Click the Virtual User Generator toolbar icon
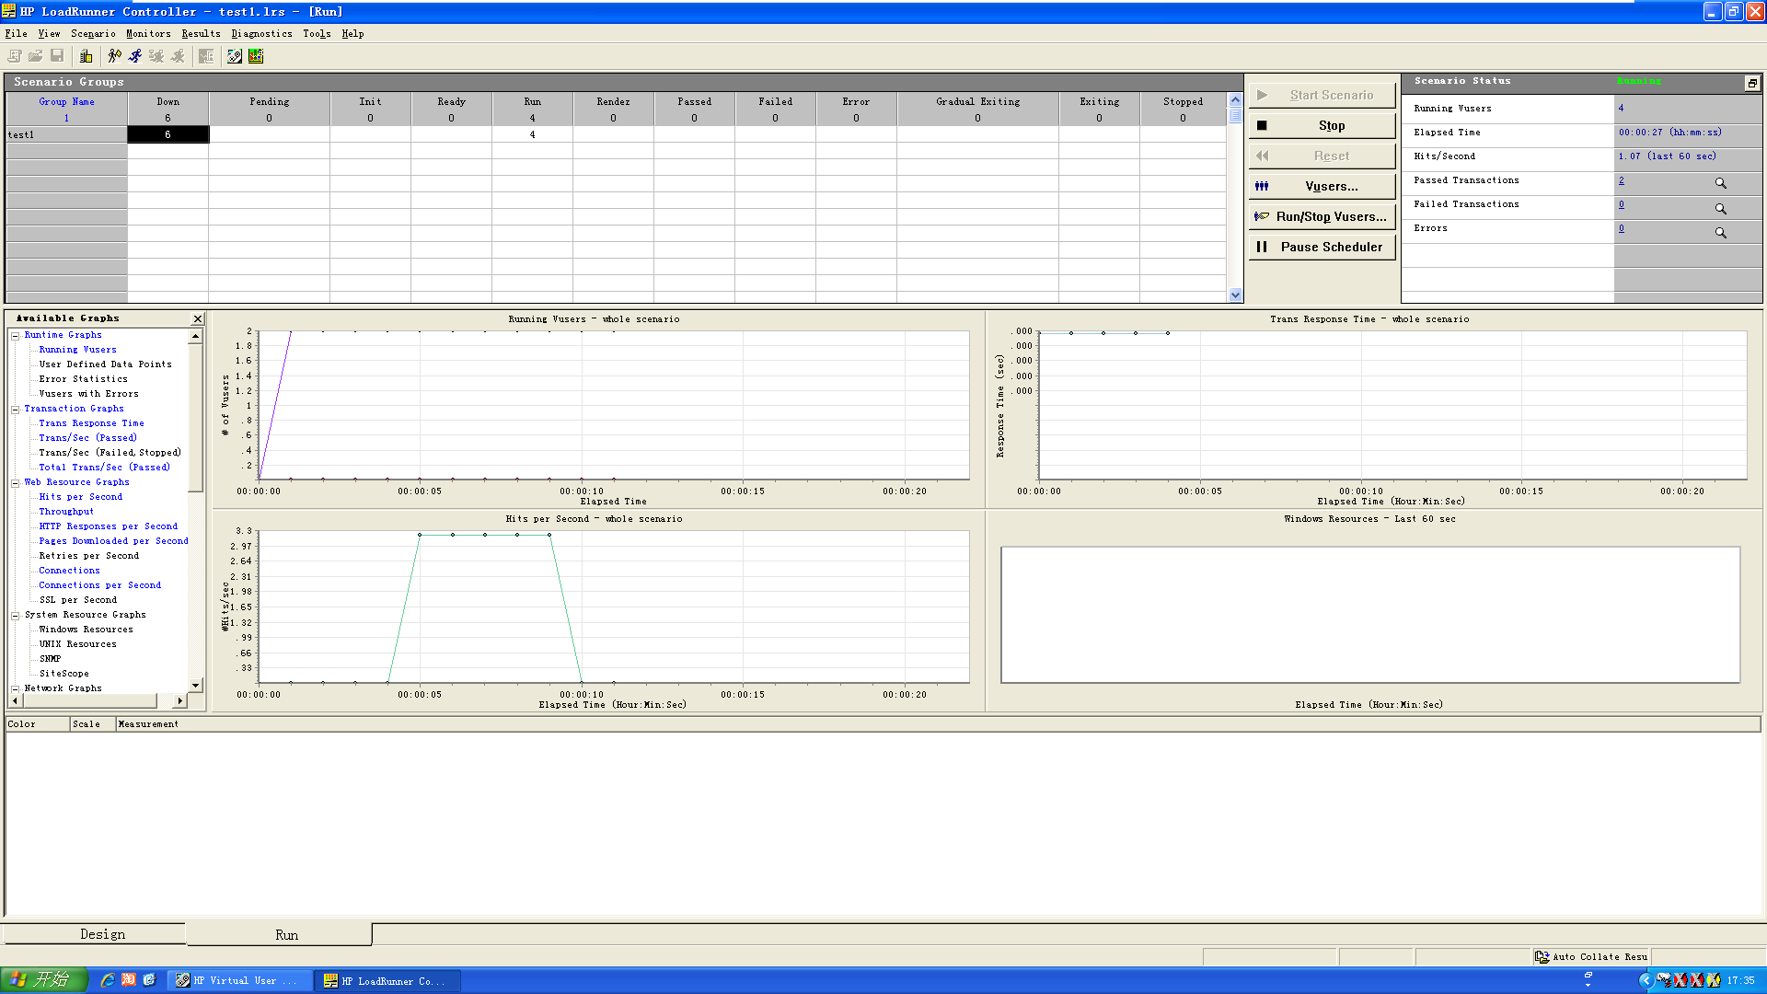Image resolution: width=1767 pixels, height=994 pixels. point(235,56)
